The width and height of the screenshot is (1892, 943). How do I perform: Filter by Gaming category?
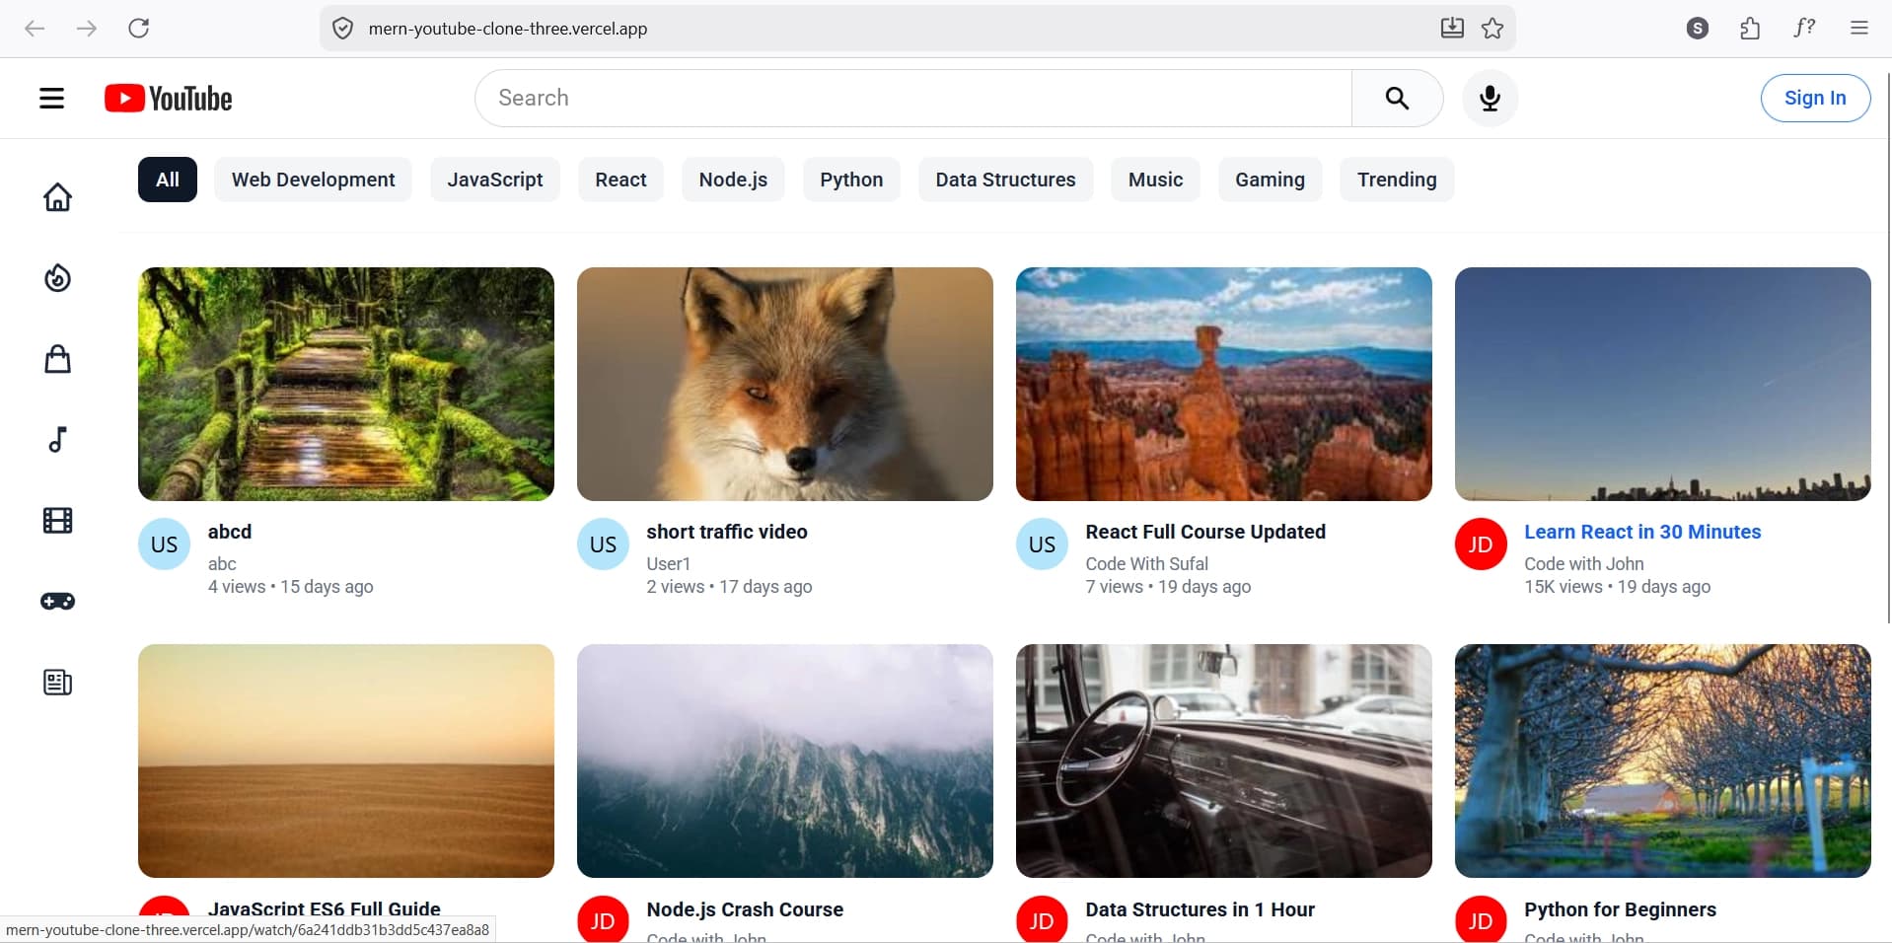[x=1270, y=180]
